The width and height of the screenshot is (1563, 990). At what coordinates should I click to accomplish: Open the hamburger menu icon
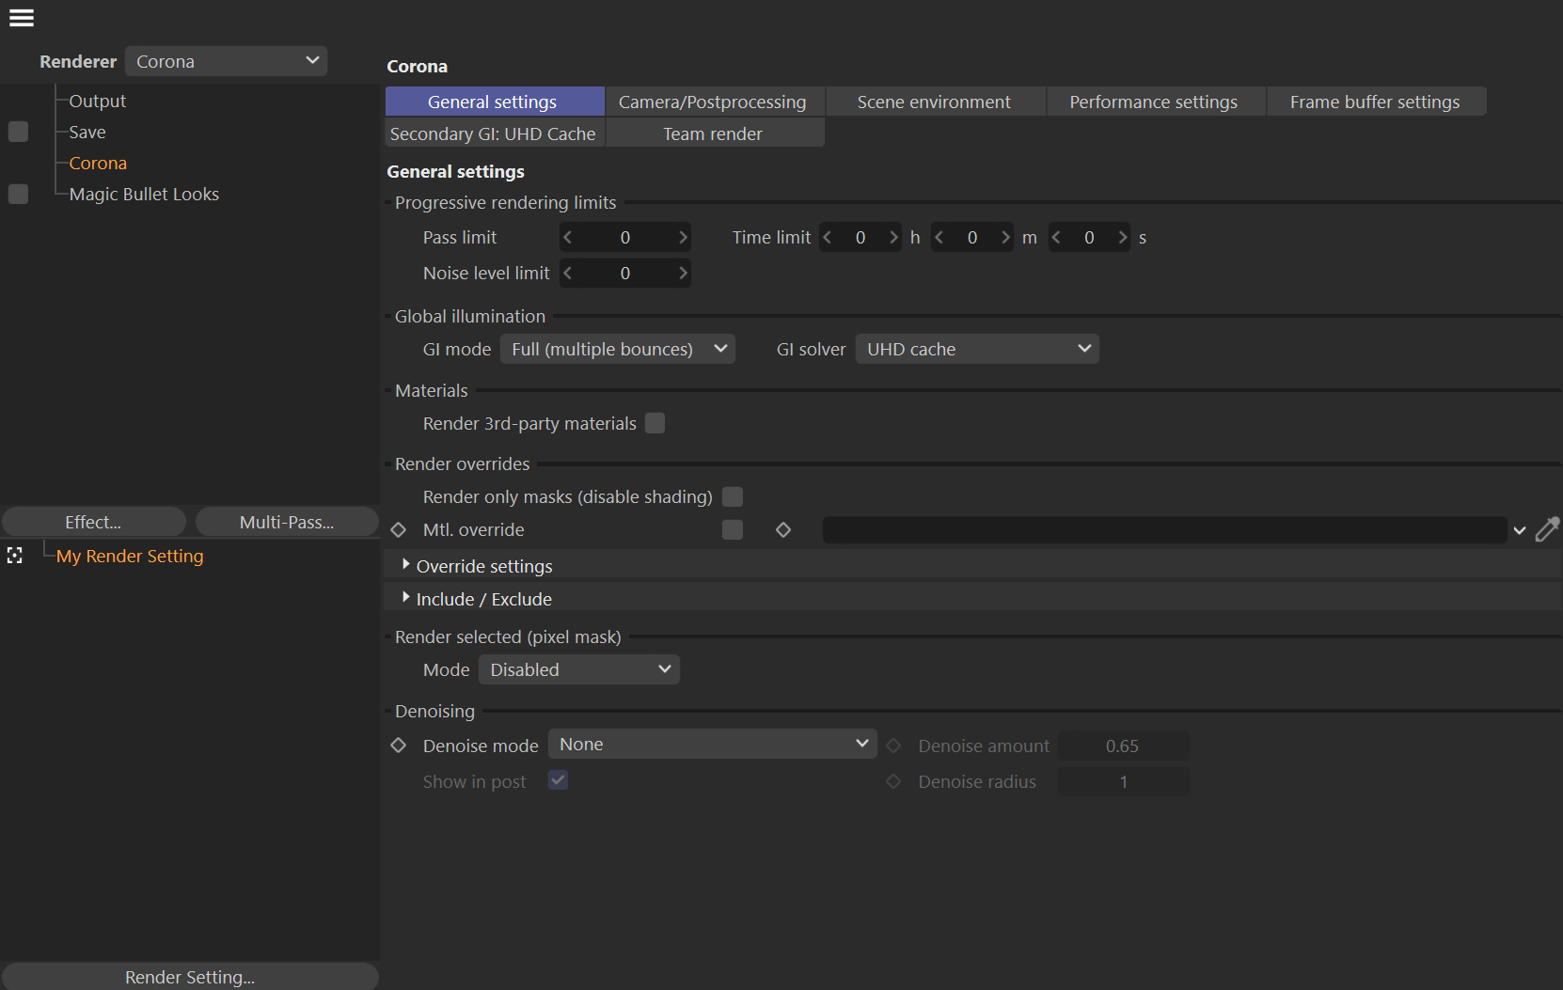[22, 18]
